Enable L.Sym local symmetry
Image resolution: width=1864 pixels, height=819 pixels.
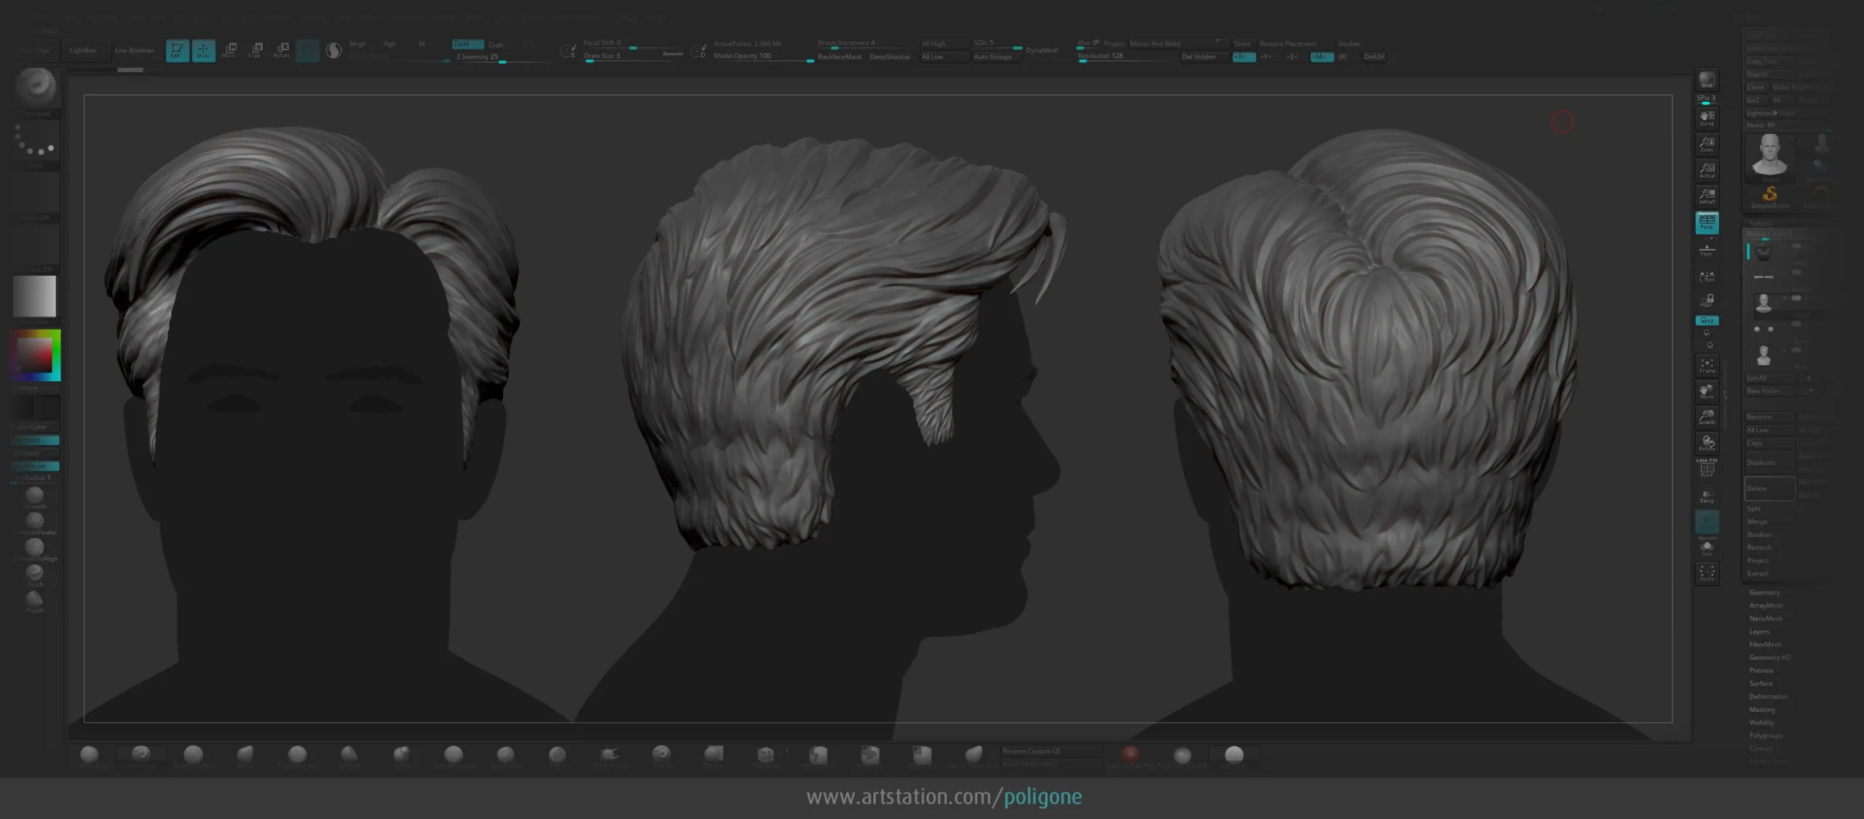1707,276
